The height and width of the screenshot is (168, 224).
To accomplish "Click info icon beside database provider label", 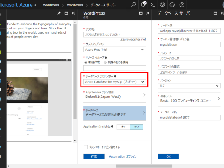I will click(x=115, y=76).
